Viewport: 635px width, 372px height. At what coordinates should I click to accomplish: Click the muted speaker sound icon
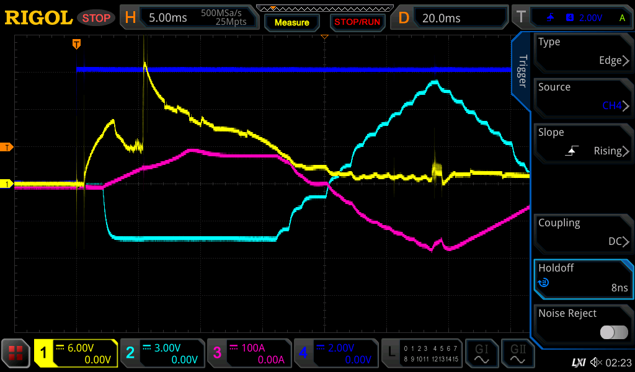click(596, 362)
